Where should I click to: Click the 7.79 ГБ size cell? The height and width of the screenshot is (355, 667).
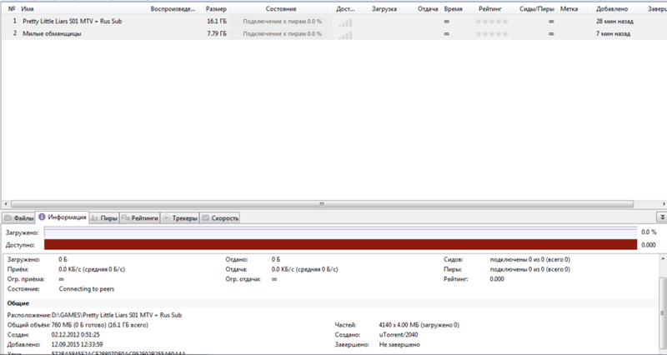[x=217, y=33]
